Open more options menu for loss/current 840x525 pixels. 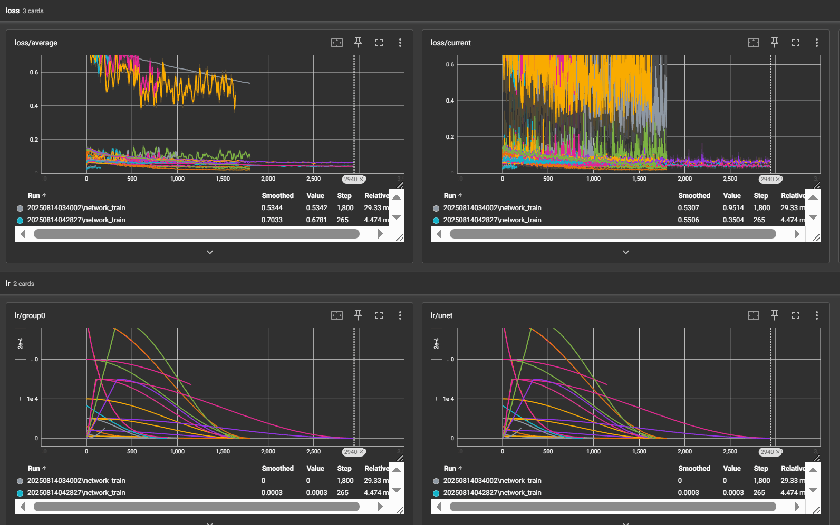[817, 43]
